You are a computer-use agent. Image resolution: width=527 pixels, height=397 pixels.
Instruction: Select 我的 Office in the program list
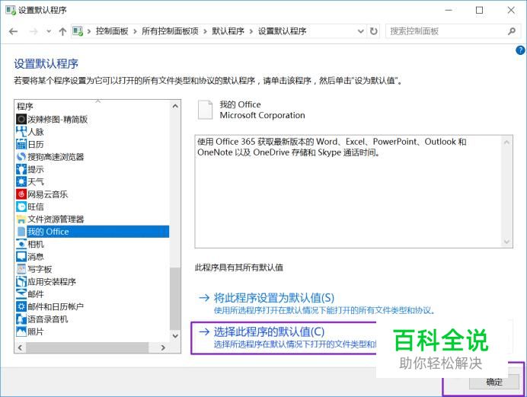point(93,232)
